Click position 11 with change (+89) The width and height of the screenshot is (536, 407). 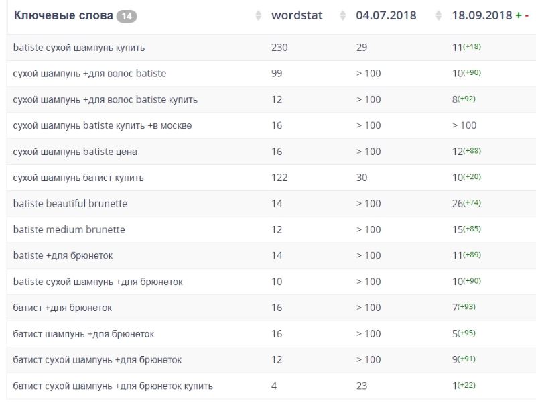[466, 255]
